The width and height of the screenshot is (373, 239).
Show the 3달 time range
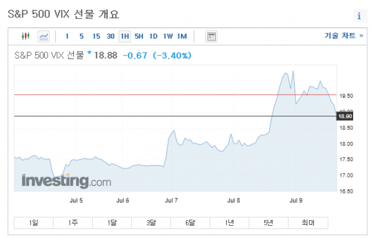(151, 223)
